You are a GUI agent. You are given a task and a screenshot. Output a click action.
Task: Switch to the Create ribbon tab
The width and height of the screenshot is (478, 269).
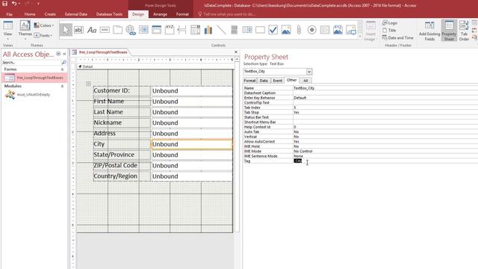click(x=50, y=14)
